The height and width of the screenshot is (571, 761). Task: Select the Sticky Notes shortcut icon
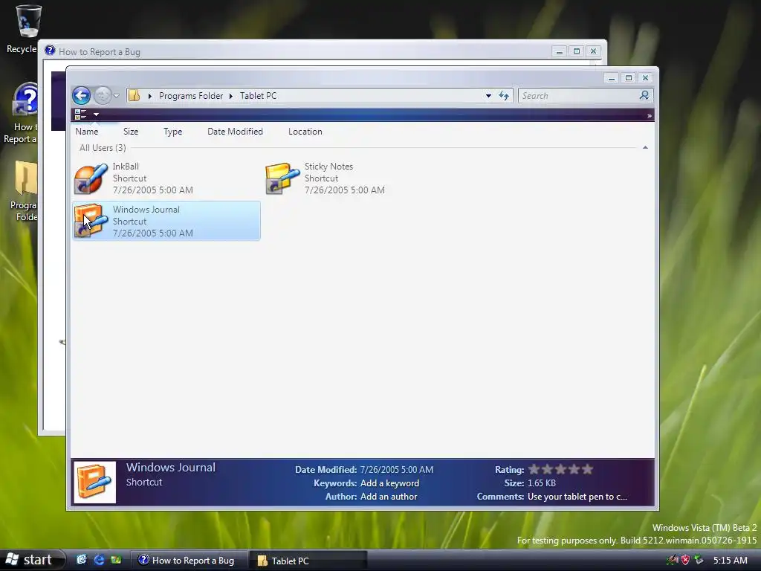tap(282, 178)
